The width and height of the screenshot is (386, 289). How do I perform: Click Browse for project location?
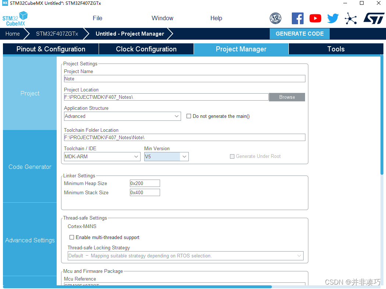coord(287,97)
